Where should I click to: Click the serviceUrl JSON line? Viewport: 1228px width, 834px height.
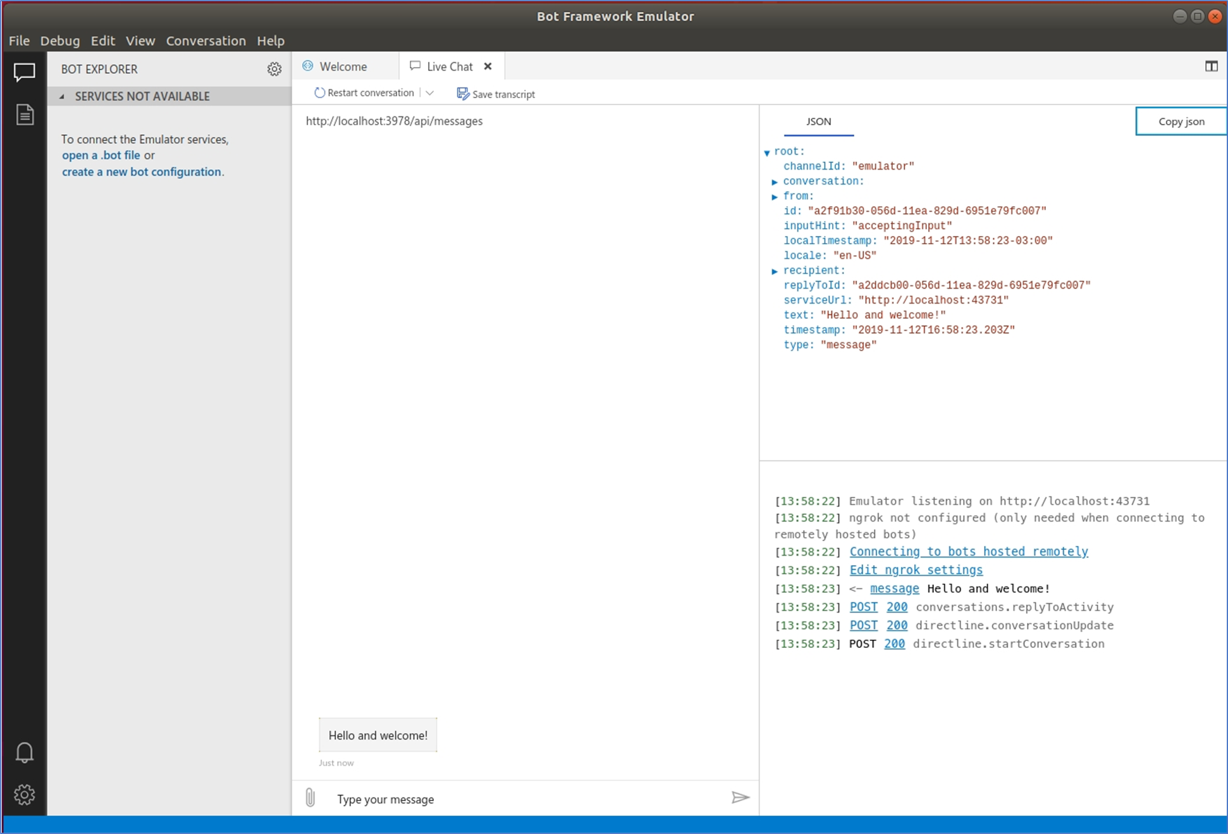point(896,300)
